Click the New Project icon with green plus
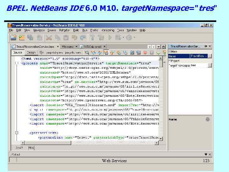The height and width of the screenshot is (172, 229). 22,38
